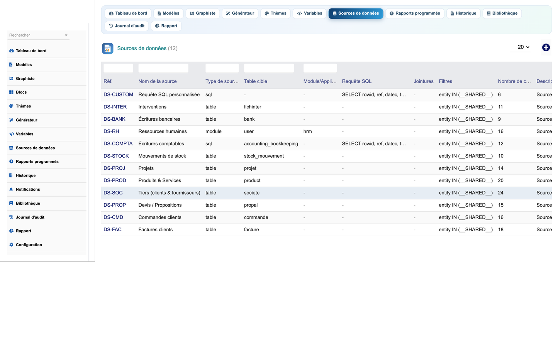This screenshot has width=558, height=345.
Task: Click the Bibliothèque icon in sidebar
Action: pos(11,203)
